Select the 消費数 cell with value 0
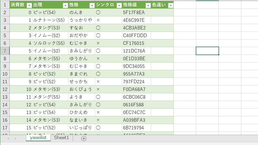Image resolution: width=258 pixels, height=145 pixels. coord(21,13)
